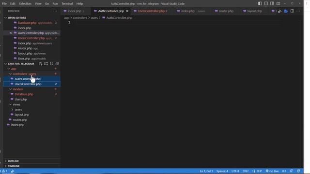Open User.php in Open Editors list

pyautogui.click(x=24, y=58)
